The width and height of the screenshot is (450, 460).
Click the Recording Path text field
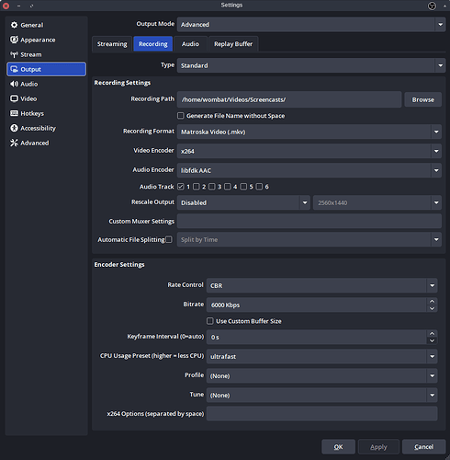click(289, 99)
